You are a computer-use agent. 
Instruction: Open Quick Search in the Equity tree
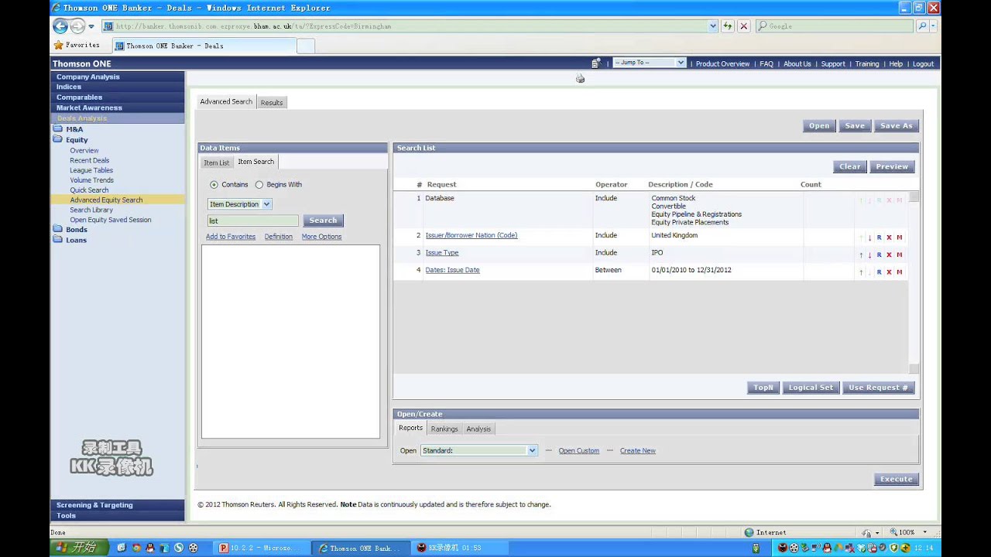pos(89,190)
